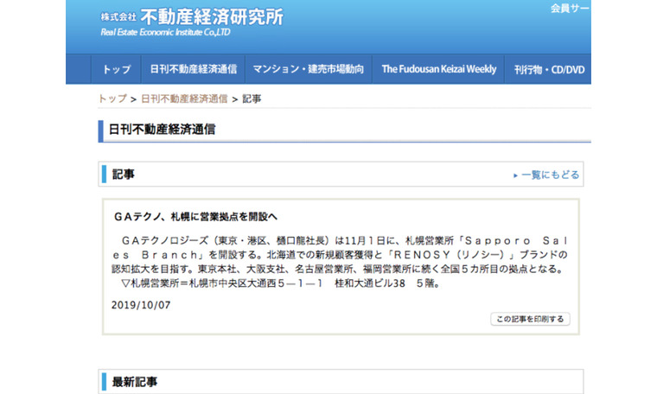
Task: Click the small arrow beside 一覧にもどる
Action: point(516,175)
